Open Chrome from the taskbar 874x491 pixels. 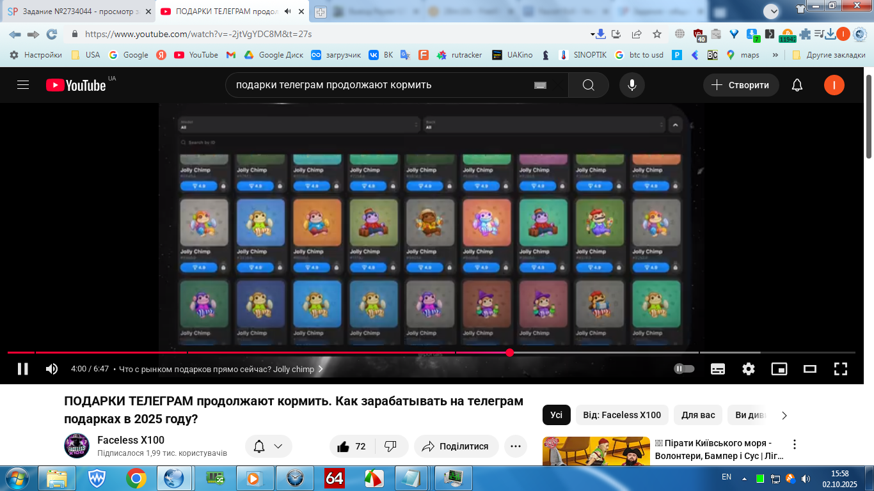pos(136,478)
